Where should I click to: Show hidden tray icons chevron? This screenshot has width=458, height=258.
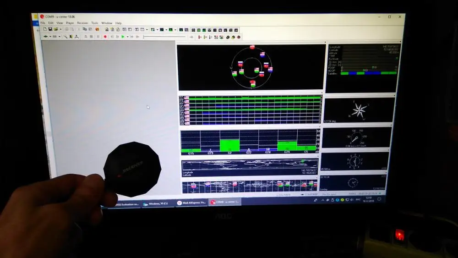click(323, 200)
